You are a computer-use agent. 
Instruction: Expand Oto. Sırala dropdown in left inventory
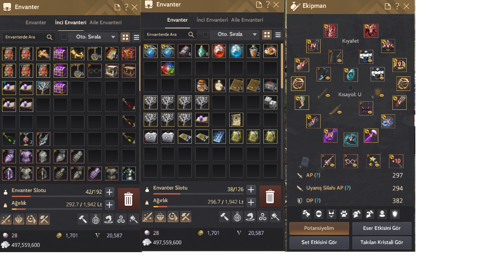(x=113, y=37)
